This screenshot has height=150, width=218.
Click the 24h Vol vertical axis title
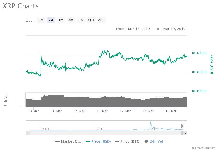5,100
